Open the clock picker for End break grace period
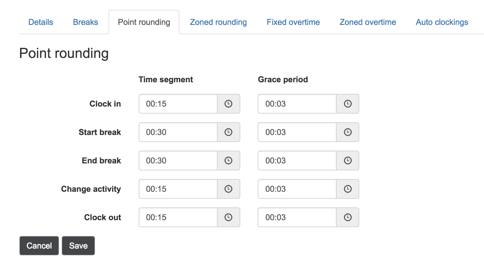This screenshot has width=484, height=270. click(348, 160)
